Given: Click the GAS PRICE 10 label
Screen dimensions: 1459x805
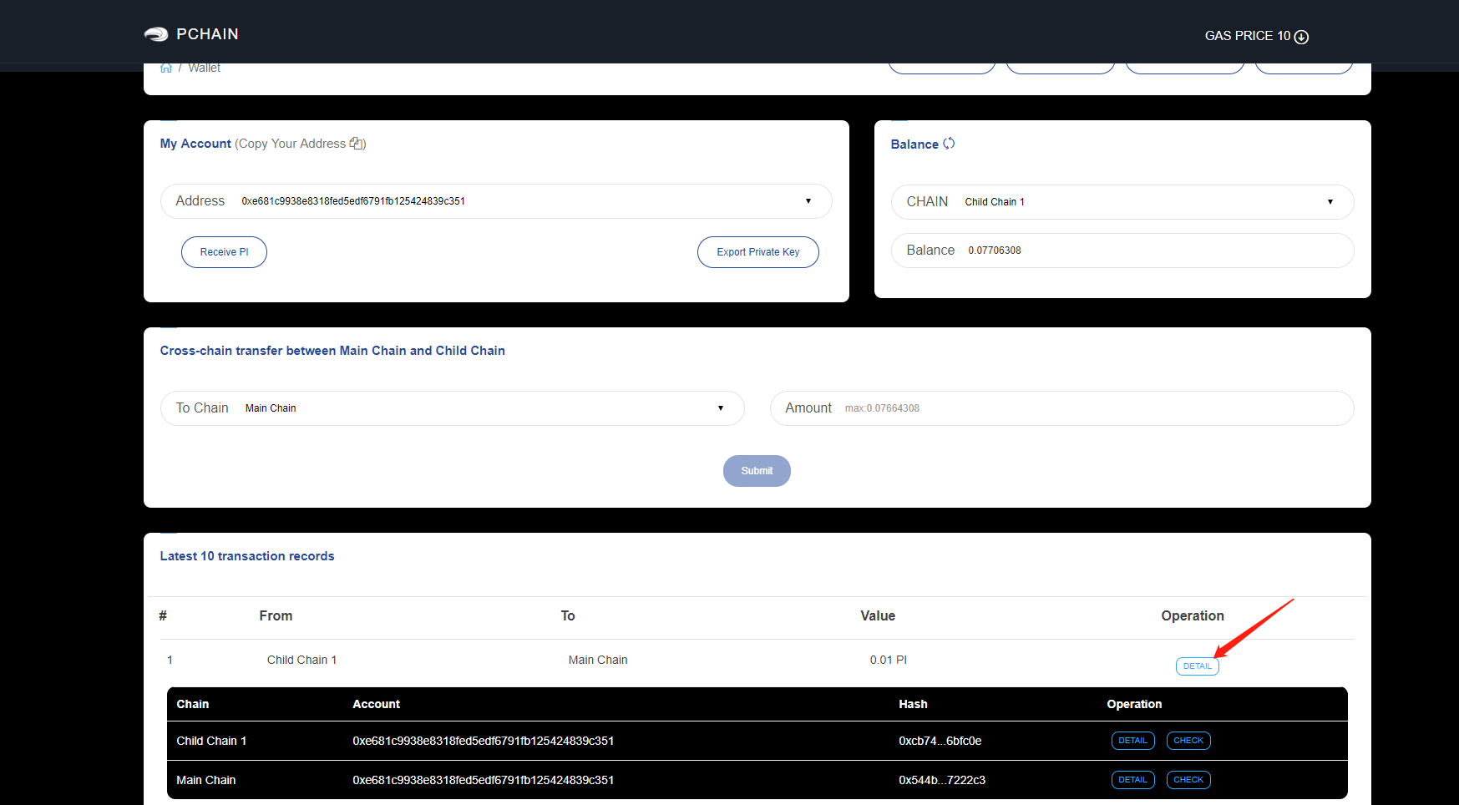Looking at the screenshot, I should pos(1247,36).
